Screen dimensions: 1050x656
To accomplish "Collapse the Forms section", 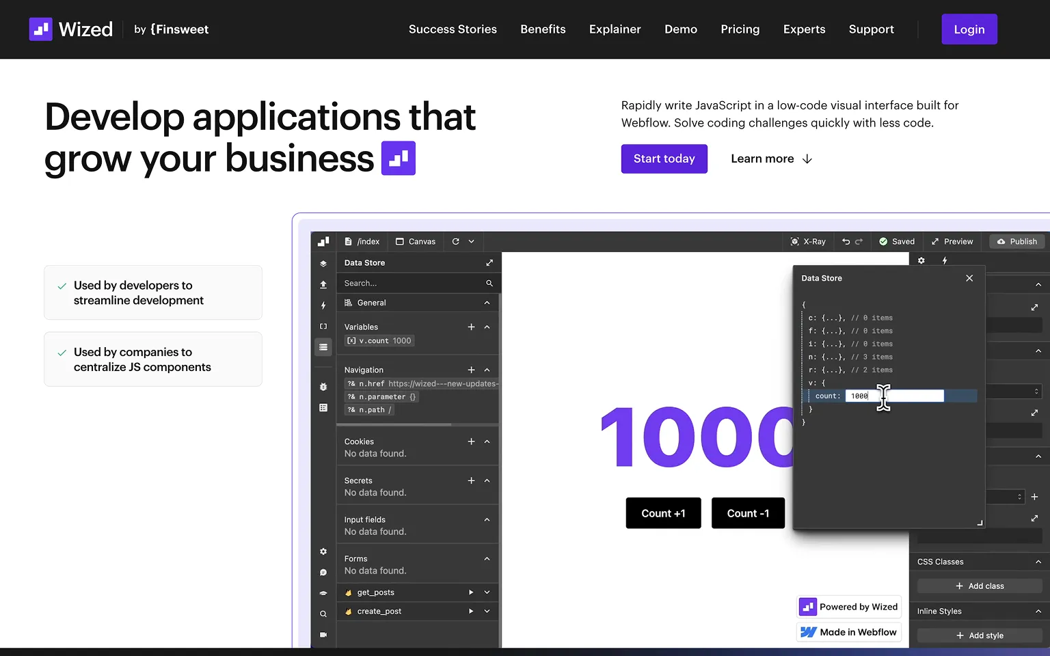I will [x=487, y=558].
